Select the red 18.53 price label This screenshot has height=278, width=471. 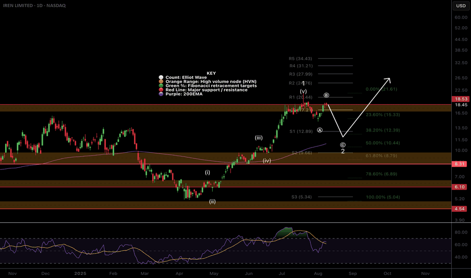(461, 99)
